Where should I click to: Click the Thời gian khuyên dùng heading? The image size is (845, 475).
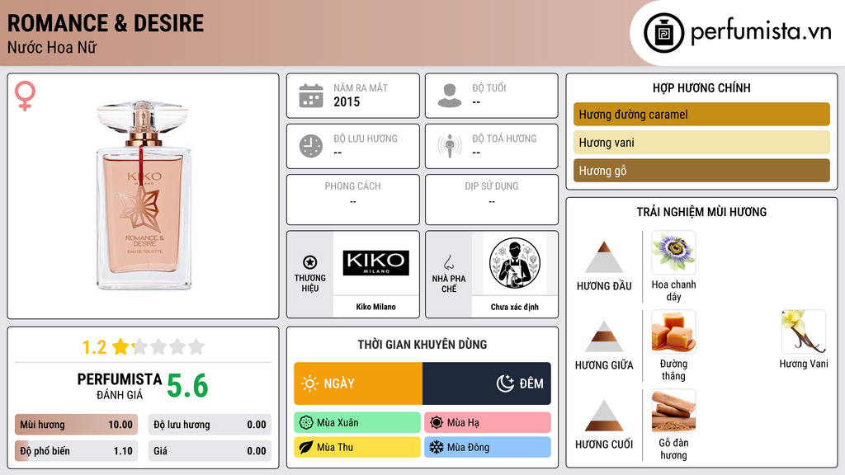(422, 344)
